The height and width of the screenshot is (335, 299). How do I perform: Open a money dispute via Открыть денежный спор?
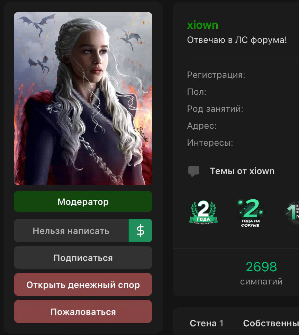[x=83, y=284]
